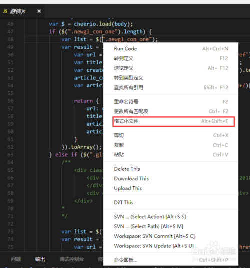The image size is (250, 268).
Task: Select 转到定义 menu entry
Action: (x=171, y=58)
